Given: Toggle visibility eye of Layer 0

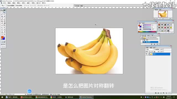Looking at the screenshot, I should pyautogui.click(x=146, y=54).
